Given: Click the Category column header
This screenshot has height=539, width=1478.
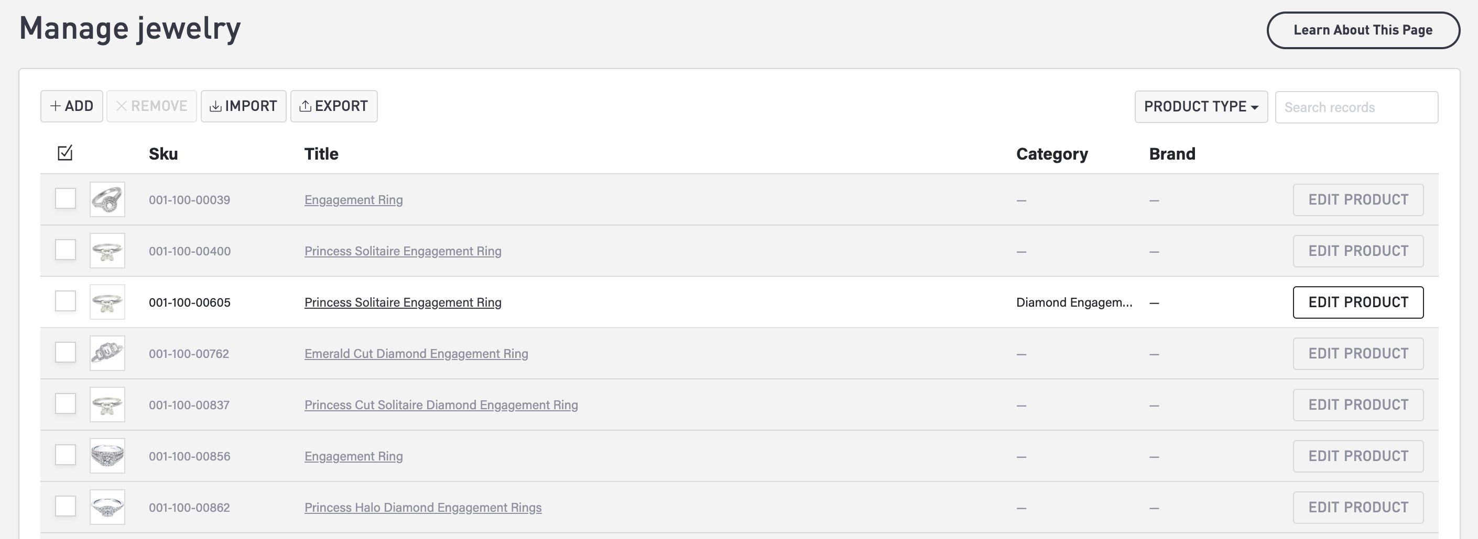Looking at the screenshot, I should [1052, 153].
